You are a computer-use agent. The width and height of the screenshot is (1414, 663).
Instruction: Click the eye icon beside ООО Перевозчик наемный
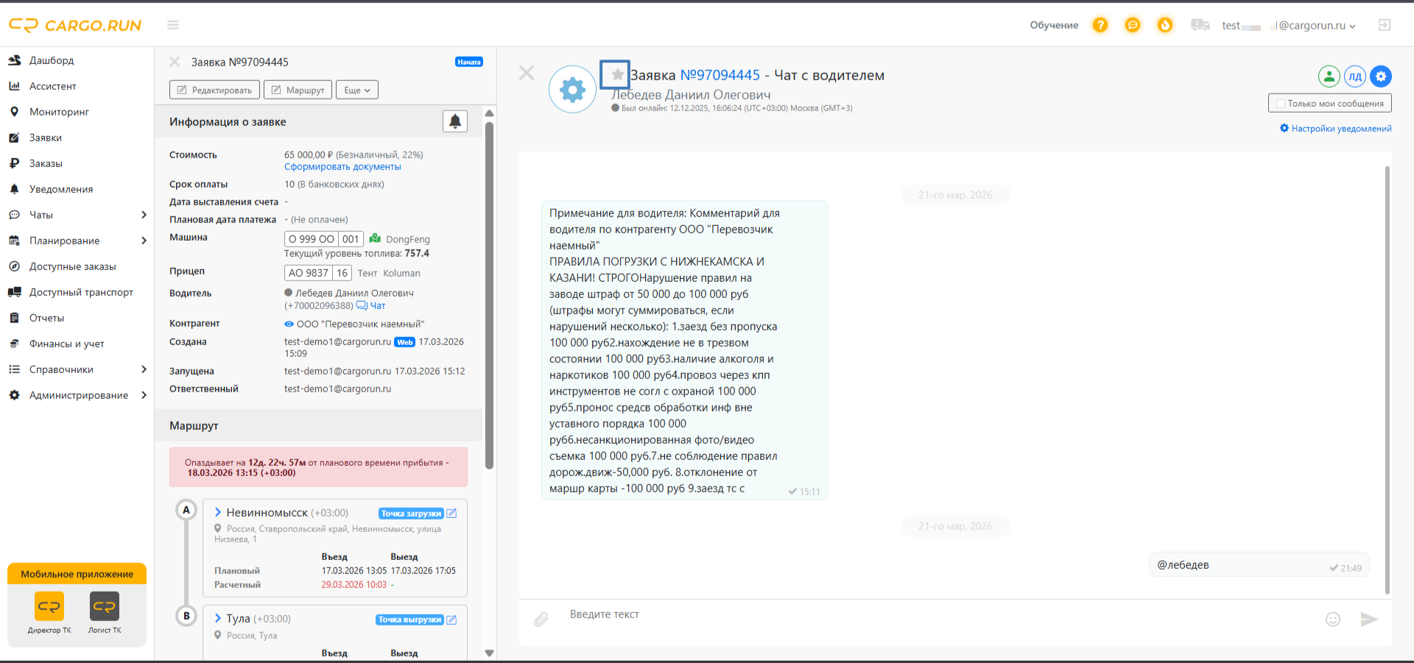[x=289, y=324]
